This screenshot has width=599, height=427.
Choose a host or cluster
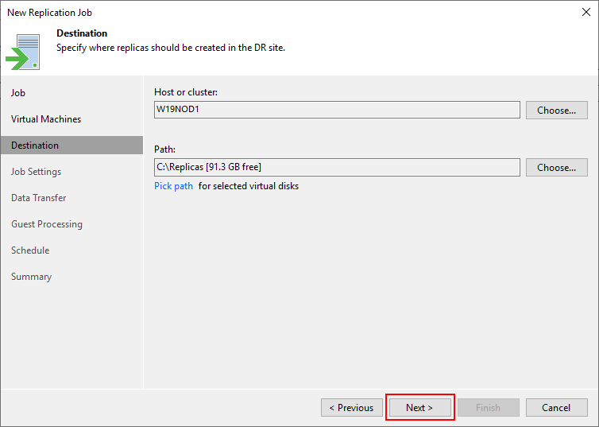pos(556,110)
